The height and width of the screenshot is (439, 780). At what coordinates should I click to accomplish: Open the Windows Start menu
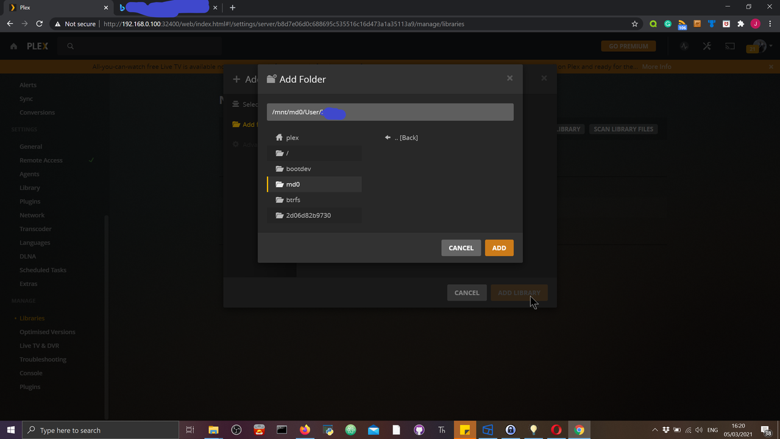pos(11,430)
